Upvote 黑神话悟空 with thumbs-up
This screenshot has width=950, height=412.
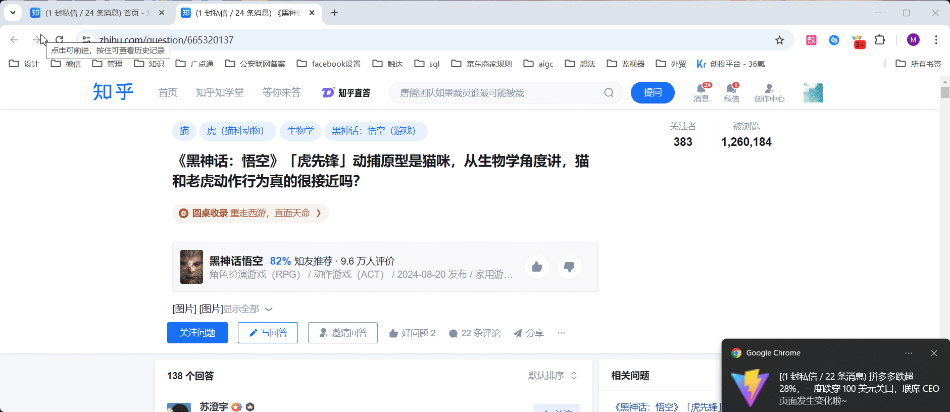pyautogui.click(x=537, y=267)
